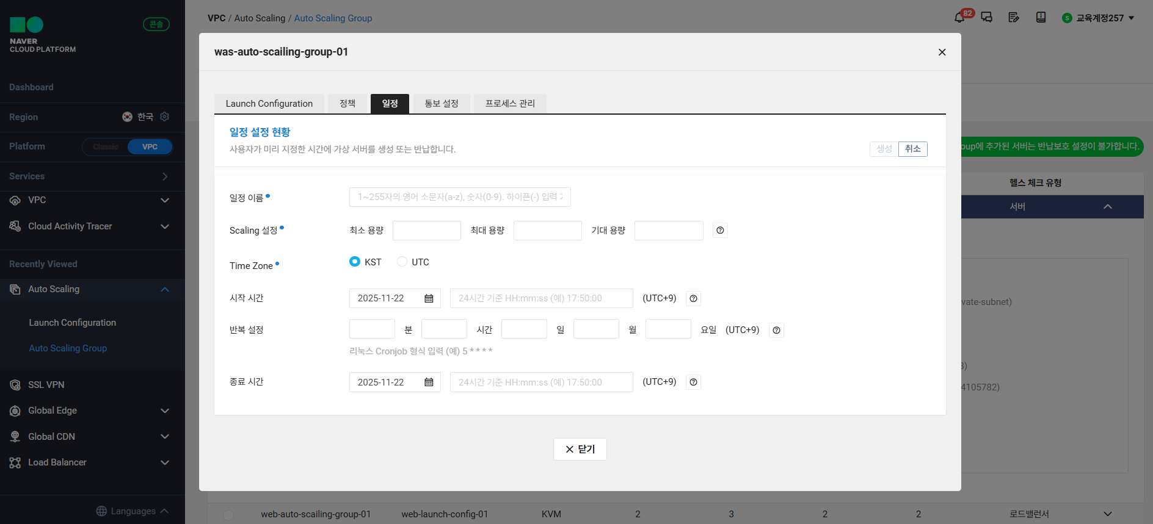The image size is (1153, 524).
Task: Click the Auto Scaling Group breadcrumb link
Action: pyautogui.click(x=333, y=18)
